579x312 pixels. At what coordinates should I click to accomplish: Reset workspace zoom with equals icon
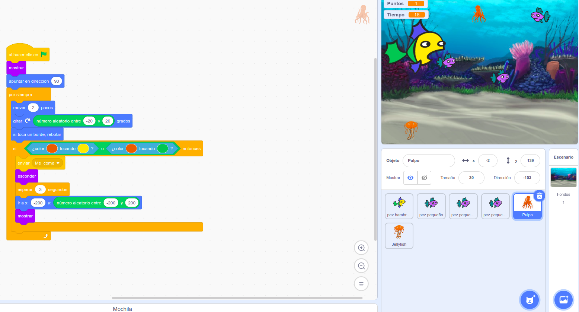(361, 284)
